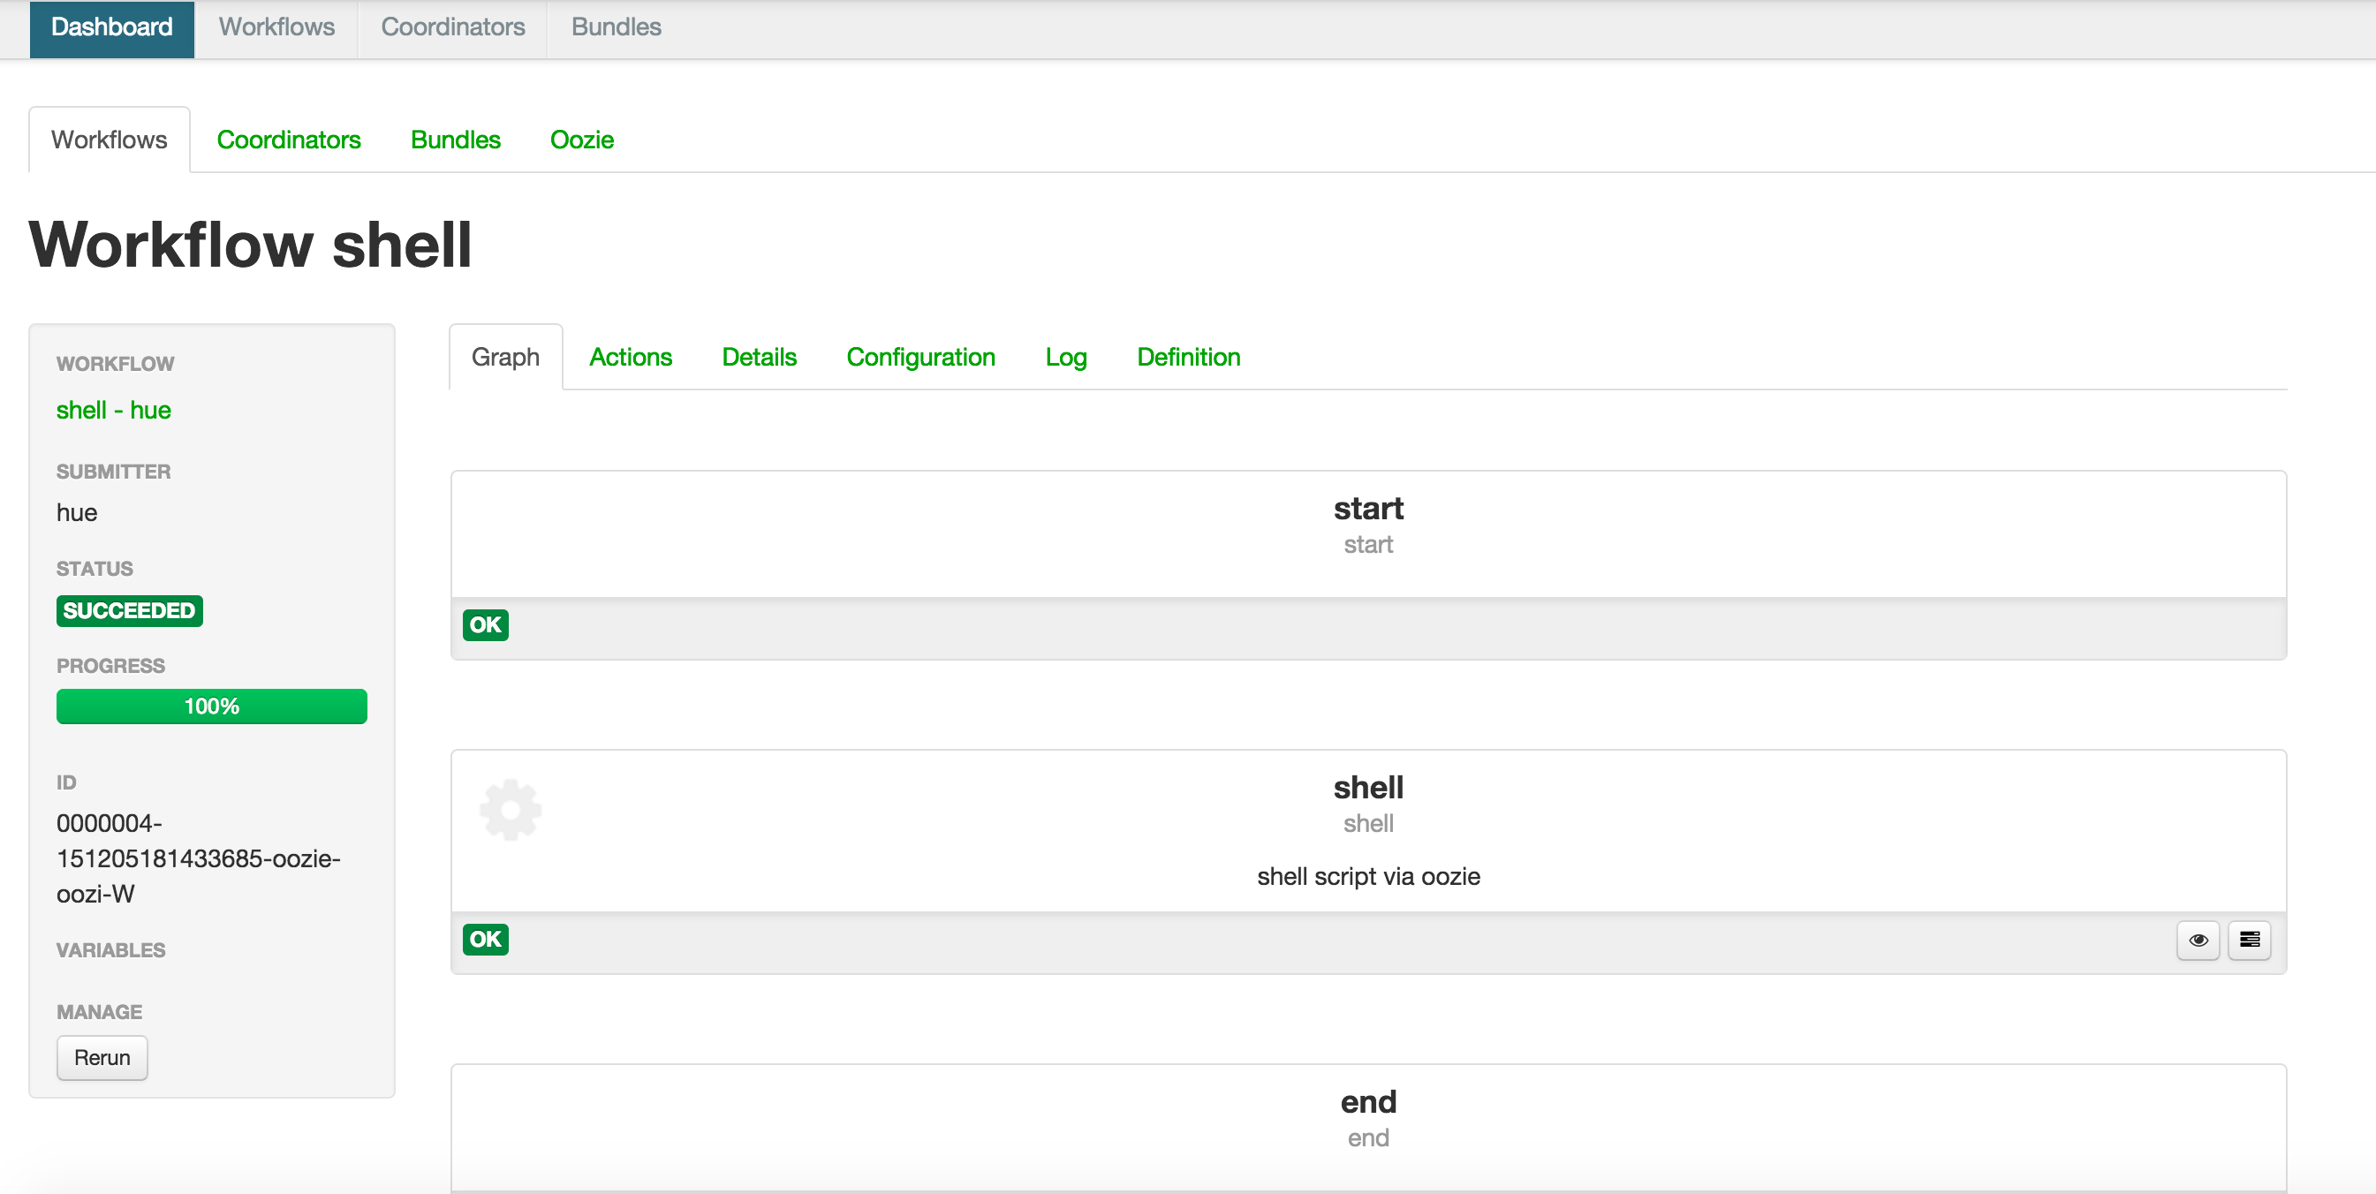2376x1194 pixels.
Task: Open the Definition tab
Action: [1187, 357]
